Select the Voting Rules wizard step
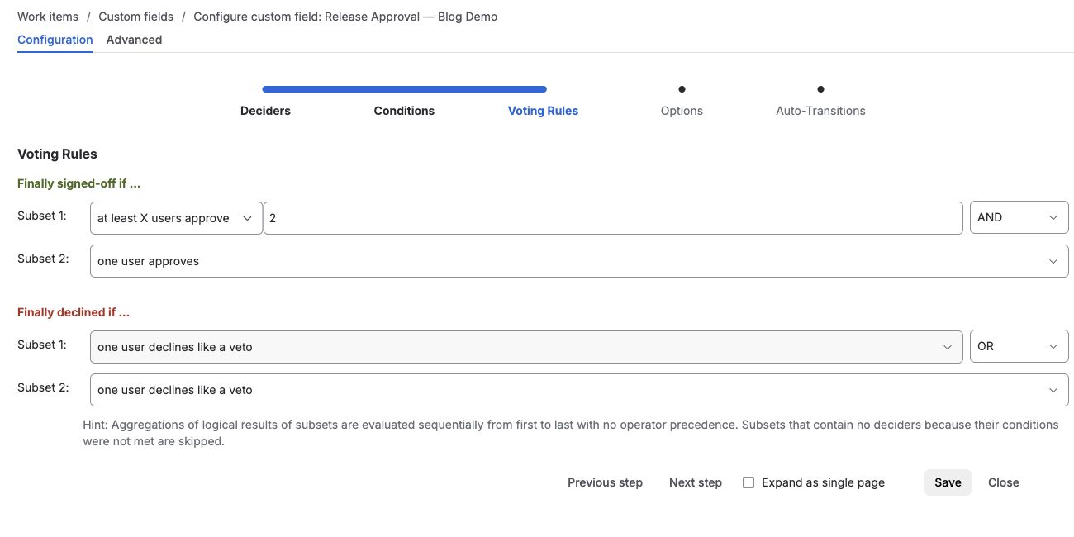This screenshot has width=1074, height=537. point(543,111)
